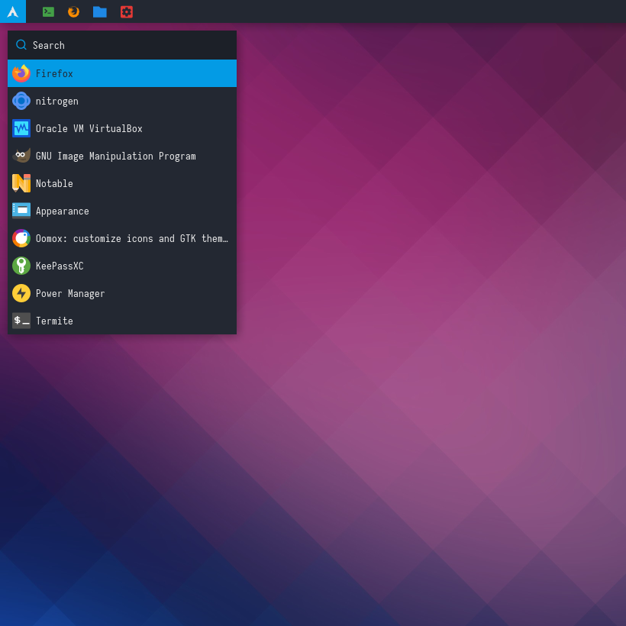Open the Appearance settings entry

63,211
